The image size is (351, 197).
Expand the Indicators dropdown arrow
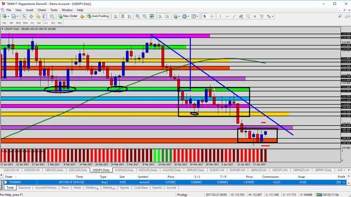click(x=179, y=16)
